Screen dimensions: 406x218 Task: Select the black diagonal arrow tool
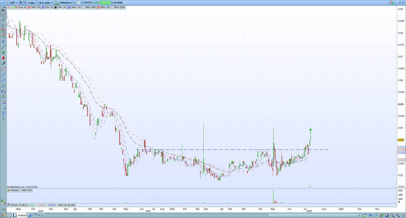(x=3, y=64)
